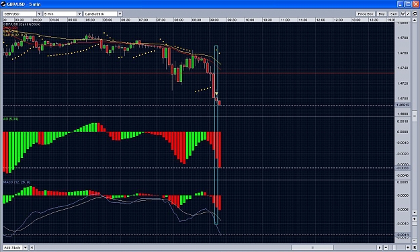Open the chart drawing tools icon
The height and width of the screenshot is (252, 420).
click(x=403, y=14)
